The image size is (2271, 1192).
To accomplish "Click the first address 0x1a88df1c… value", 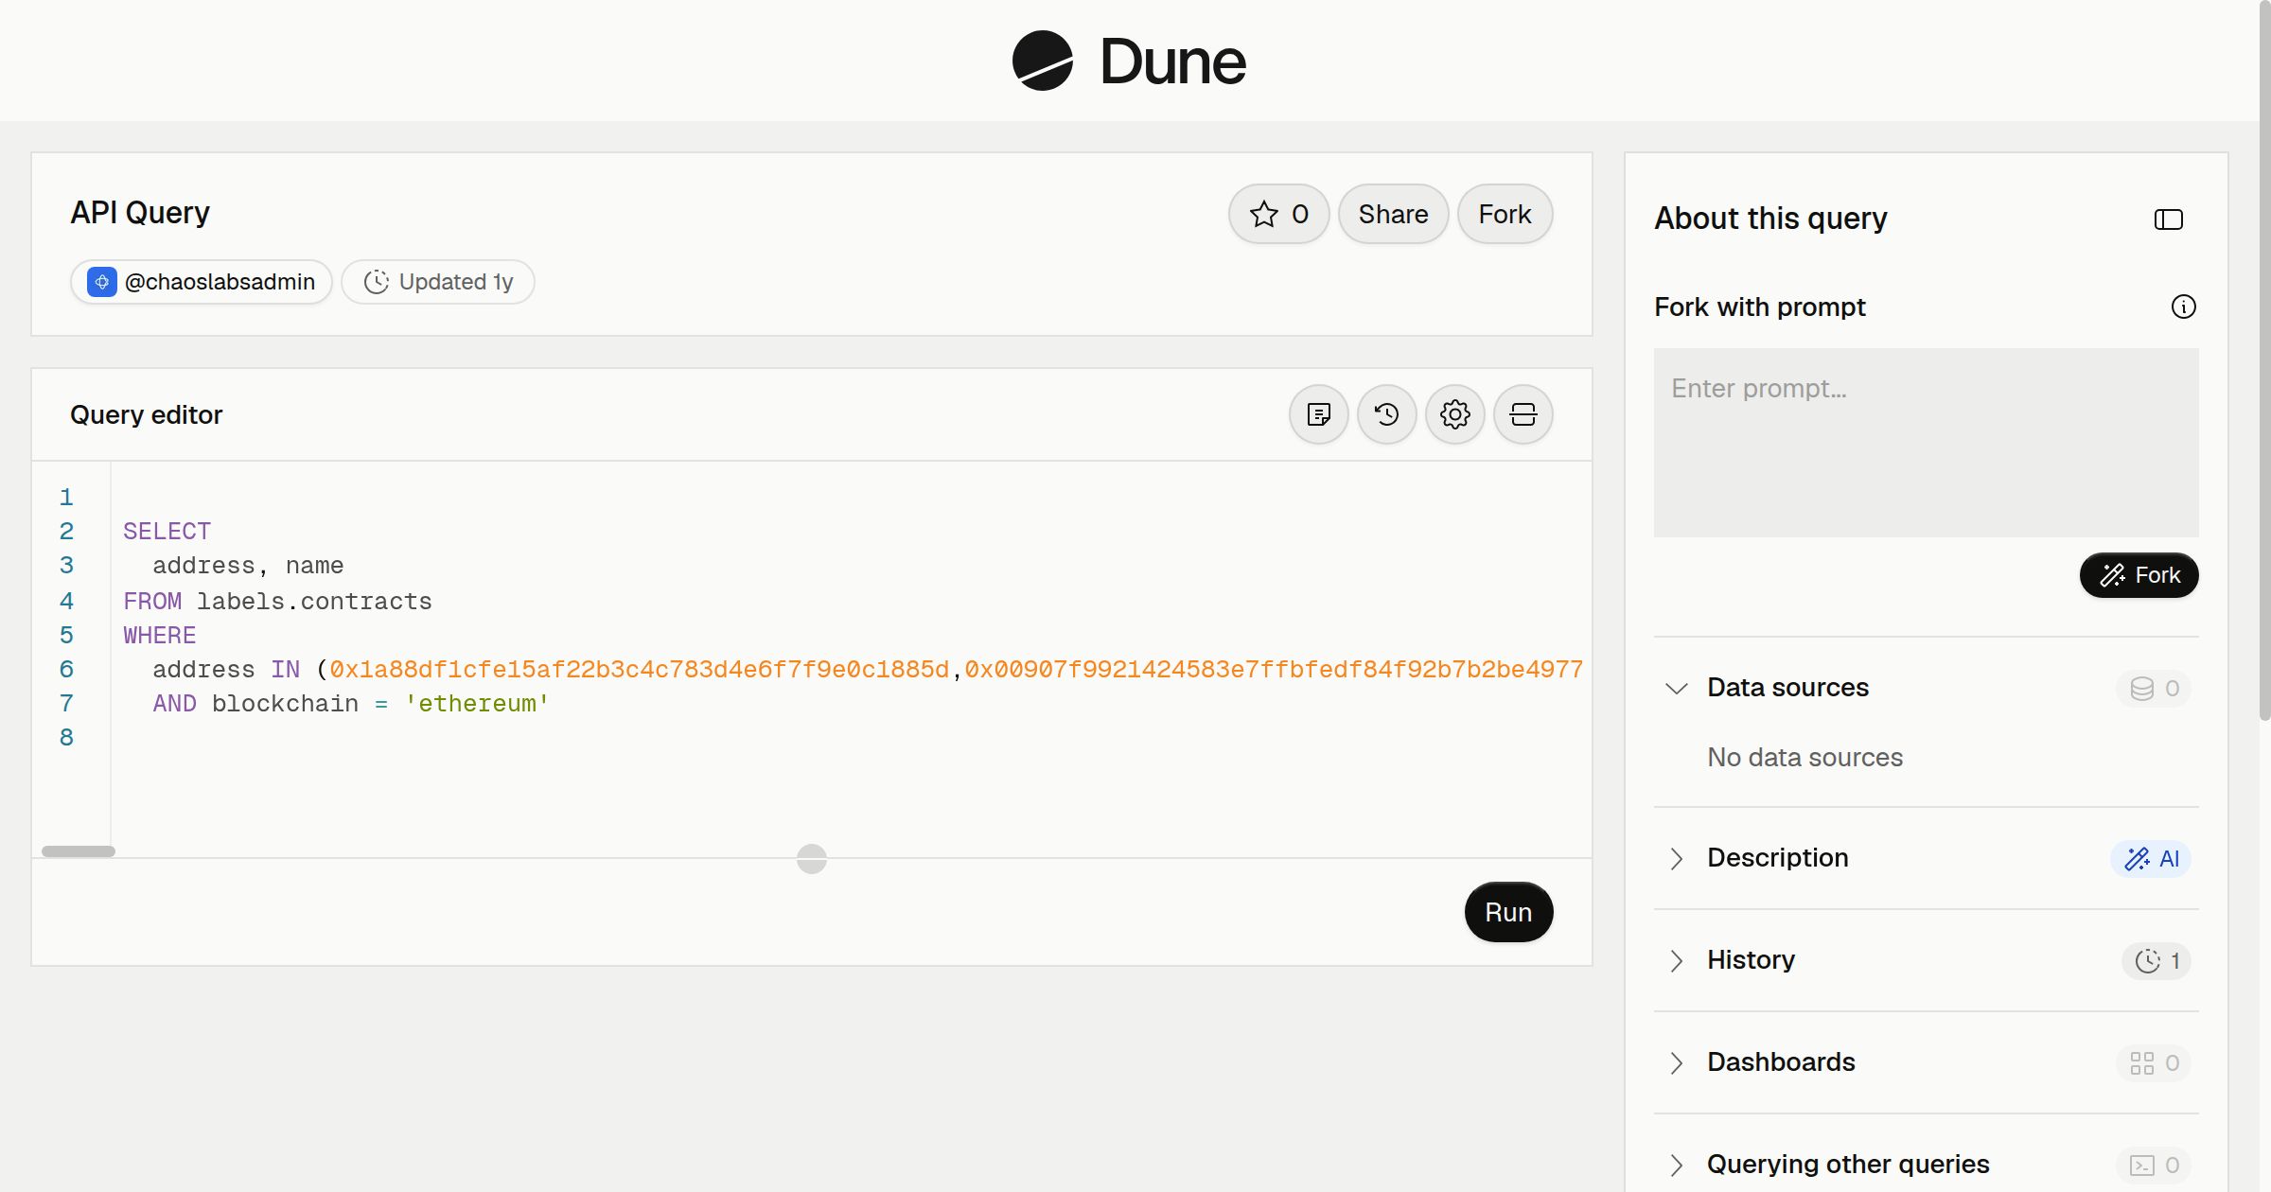I will click(639, 670).
